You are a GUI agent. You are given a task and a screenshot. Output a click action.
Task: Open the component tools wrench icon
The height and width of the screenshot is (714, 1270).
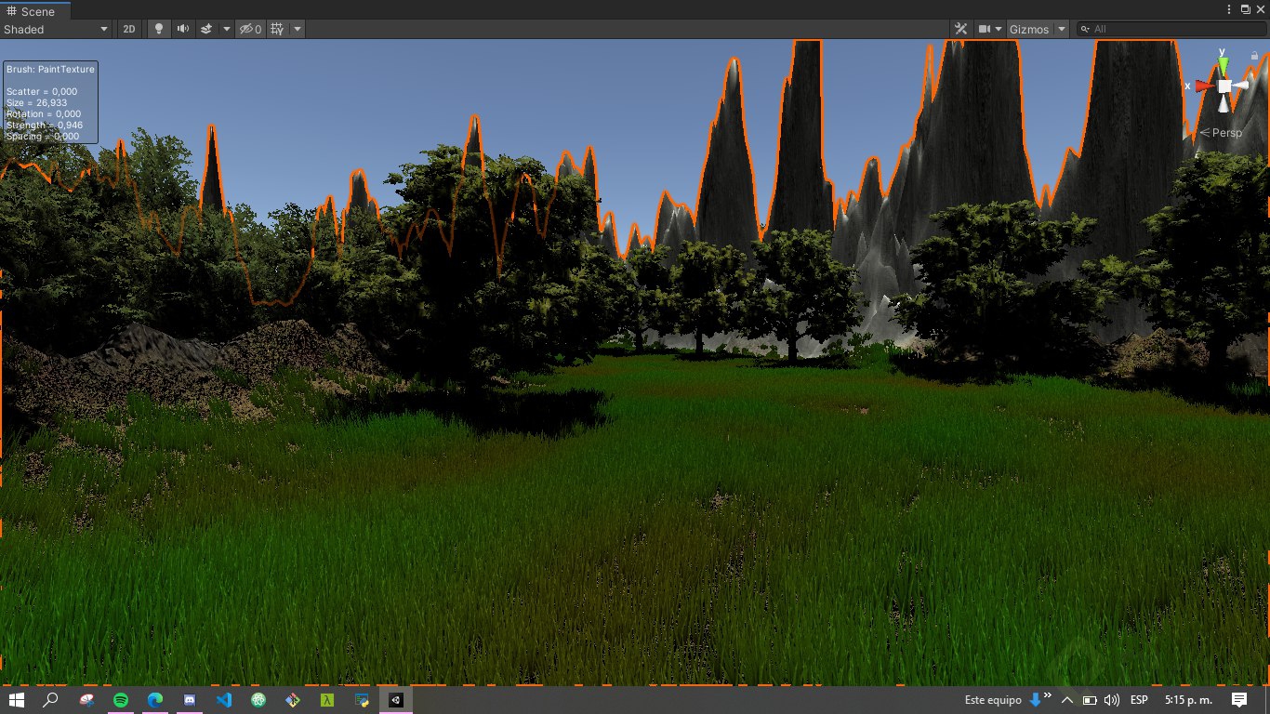click(961, 29)
